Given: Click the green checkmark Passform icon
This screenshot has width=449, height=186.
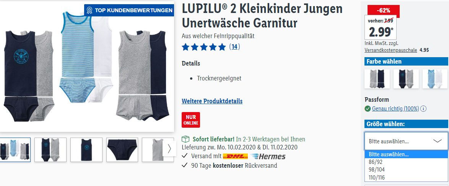Looking at the screenshot, I should click(368, 109).
